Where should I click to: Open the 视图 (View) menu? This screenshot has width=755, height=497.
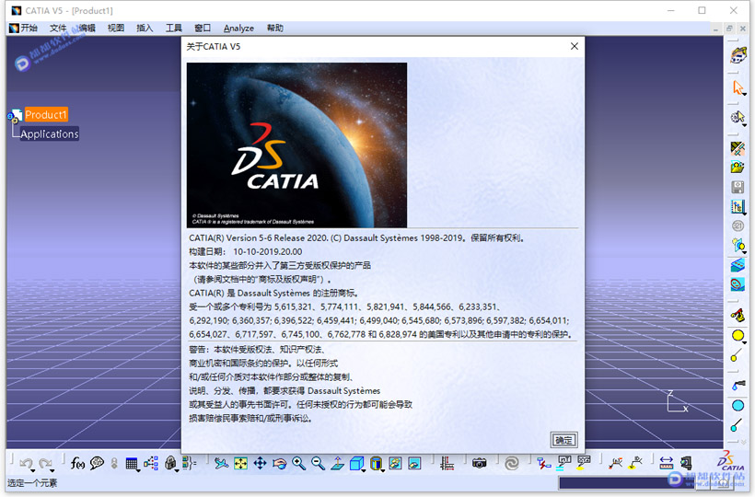click(116, 28)
